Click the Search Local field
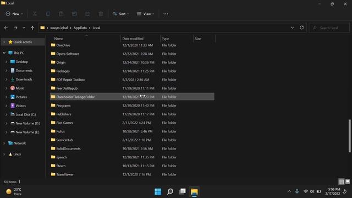Image resolution: width=352 pixels, height=198 pixels. [329, 28]
